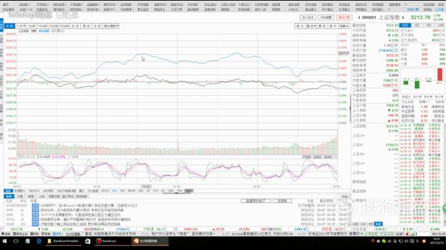Screen dimensions: 446x250
Task: Select the CR indicator tab
Action: (148, 191)
